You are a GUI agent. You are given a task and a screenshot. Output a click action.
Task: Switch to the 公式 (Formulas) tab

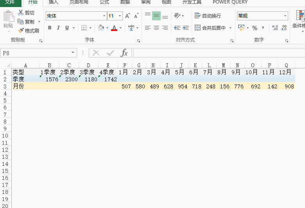pyautogui.click(x=104, y=2)
